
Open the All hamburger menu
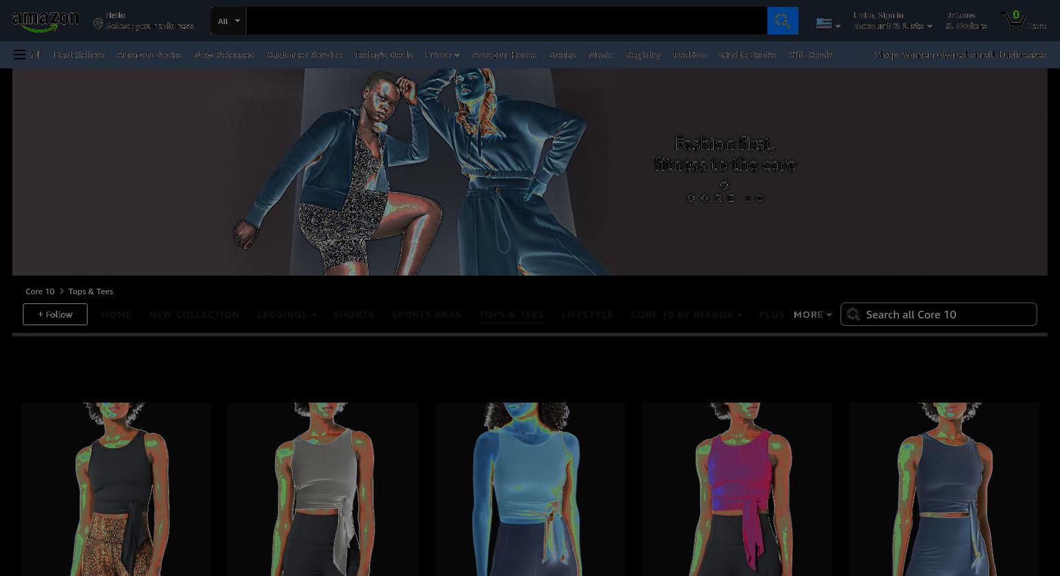tap(27, 55)
